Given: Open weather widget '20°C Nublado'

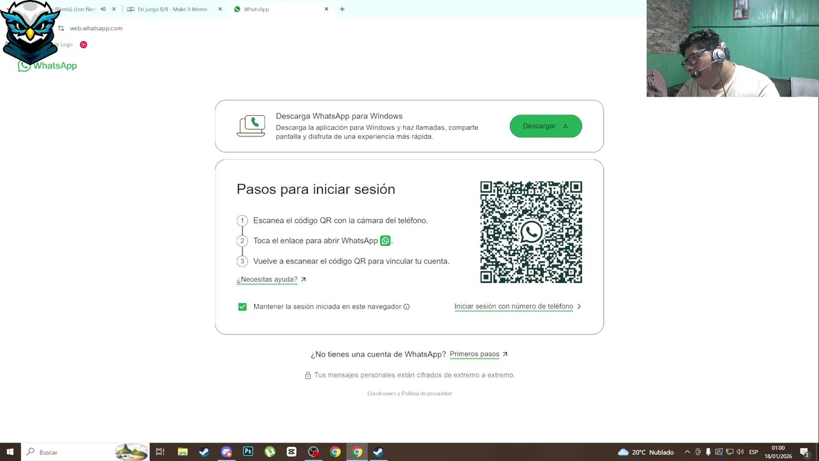Looking at the screenshot, I should 646,452.
